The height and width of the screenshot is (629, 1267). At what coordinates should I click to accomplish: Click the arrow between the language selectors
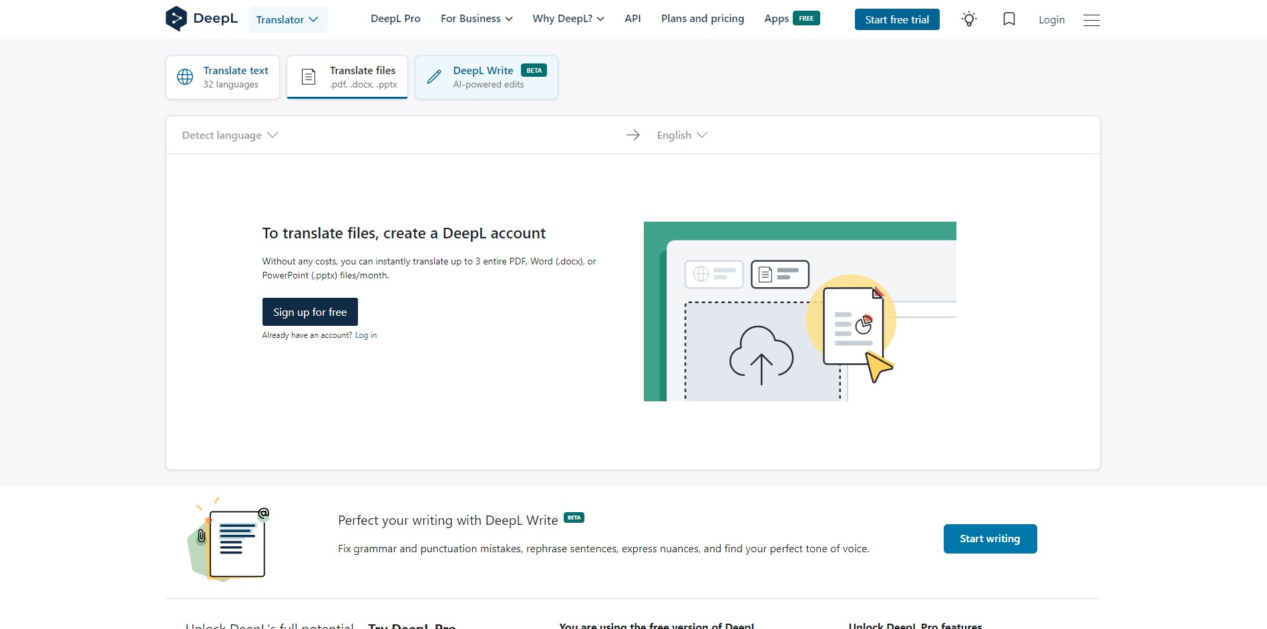633,135
